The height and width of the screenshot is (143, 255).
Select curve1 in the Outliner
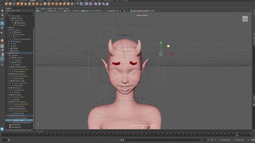point(14,44)
